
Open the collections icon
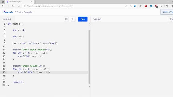coord(167,6)
